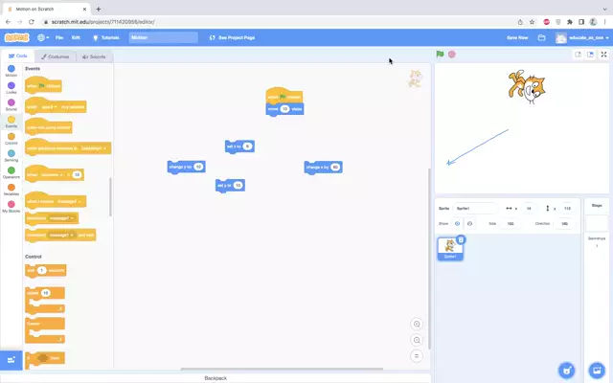Switch to the Costumes tab

pos(56,56)
